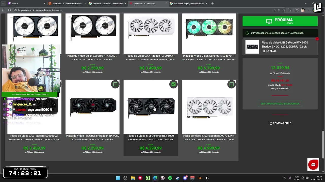Image resolution: width=325 pixels, height=182 pixels.
Task: Click POR PTB2 keyboard language indicator
Action: 297,178
